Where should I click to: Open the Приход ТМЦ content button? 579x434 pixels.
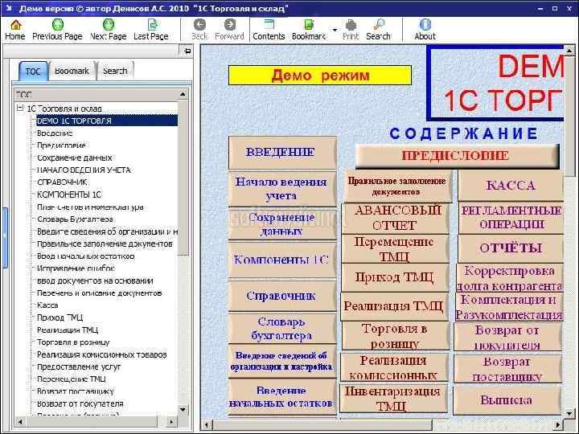[395, 277]
